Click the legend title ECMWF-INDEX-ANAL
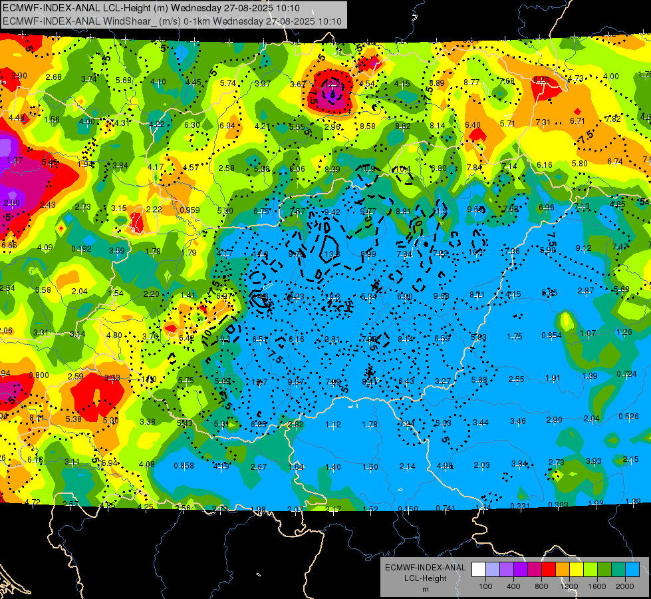Viewport: 651px width, 599px height. (x=425, y=568)
